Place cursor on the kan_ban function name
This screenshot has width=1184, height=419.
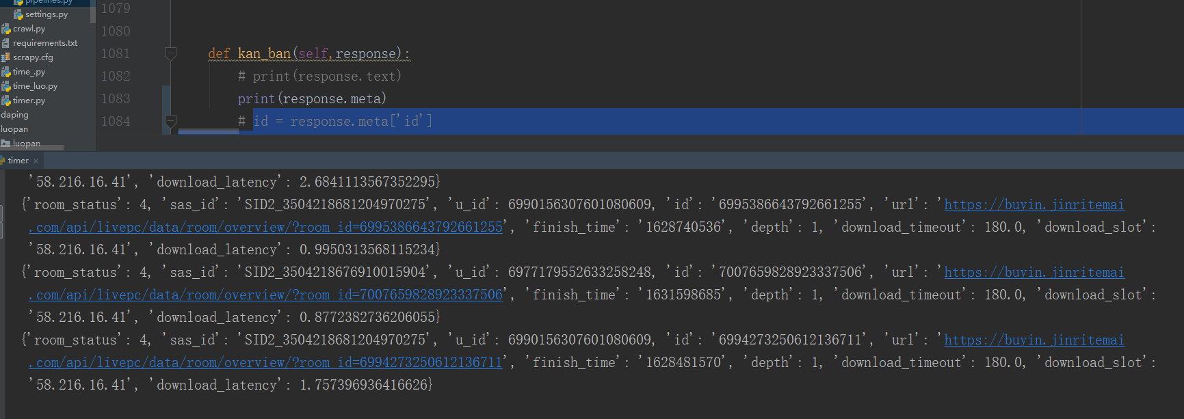264,53
